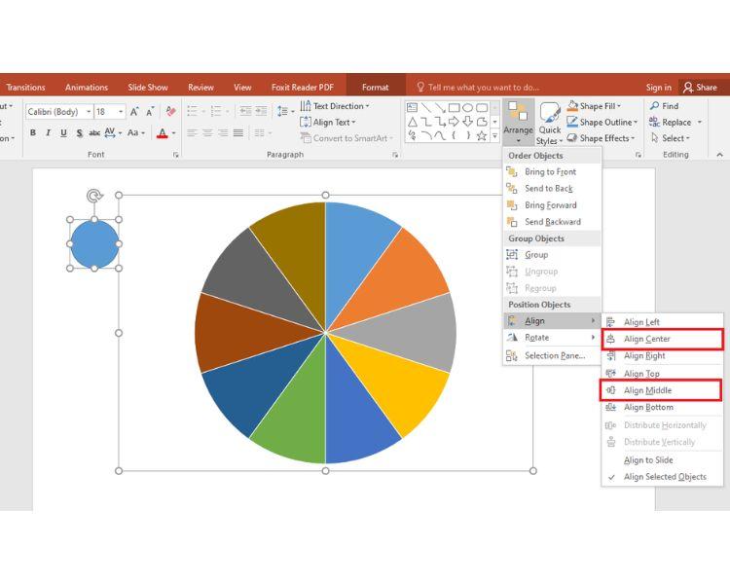Image resolution: width=730 pixels, height=584 pixels.
Task: Click the rotation handle of circle
Action: point(94,196)
